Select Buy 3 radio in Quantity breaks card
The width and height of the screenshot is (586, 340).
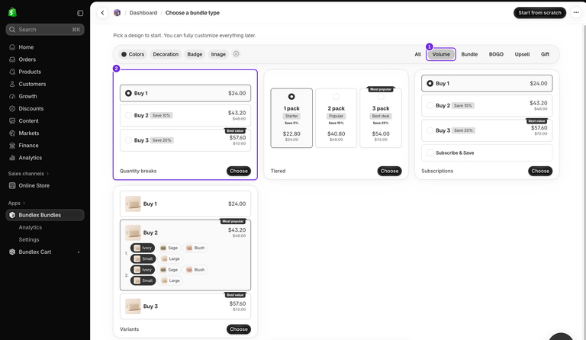point(128,140)
